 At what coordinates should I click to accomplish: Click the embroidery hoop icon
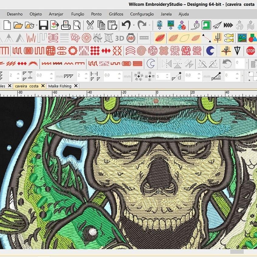pos(131,38)
